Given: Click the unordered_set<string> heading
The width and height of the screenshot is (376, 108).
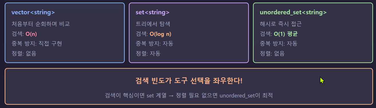Looking at the screenshot, I should pos(293,13).
